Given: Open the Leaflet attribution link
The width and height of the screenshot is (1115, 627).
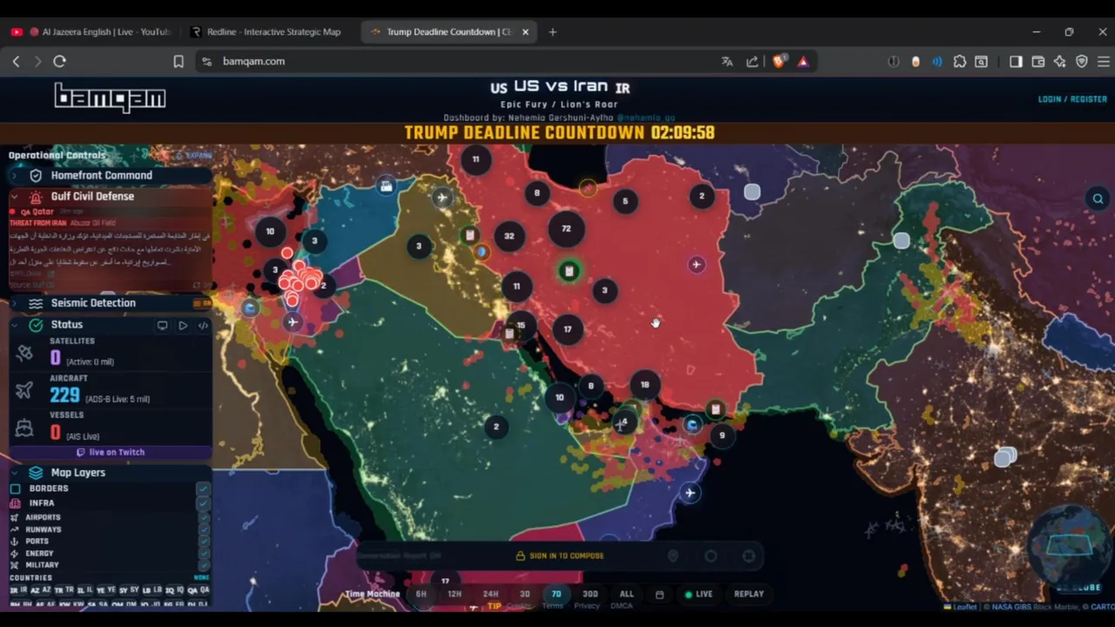Looking at the screenshot, I should point(964,607).
